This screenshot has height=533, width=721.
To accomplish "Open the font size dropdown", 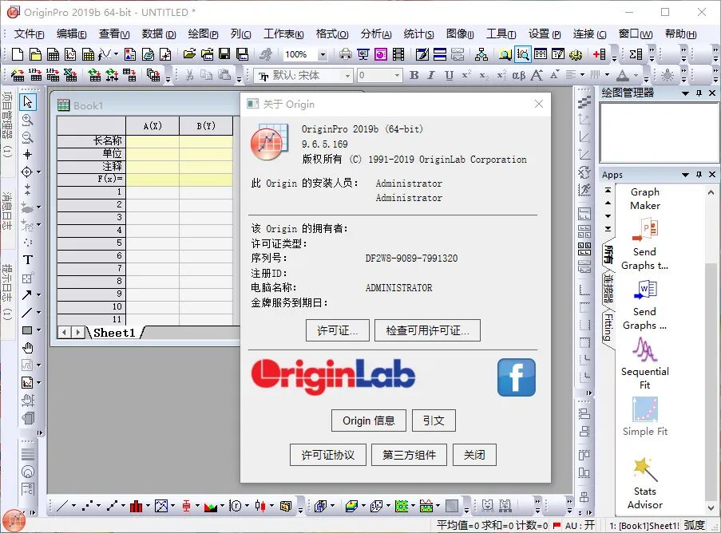I will pos(397,75).
